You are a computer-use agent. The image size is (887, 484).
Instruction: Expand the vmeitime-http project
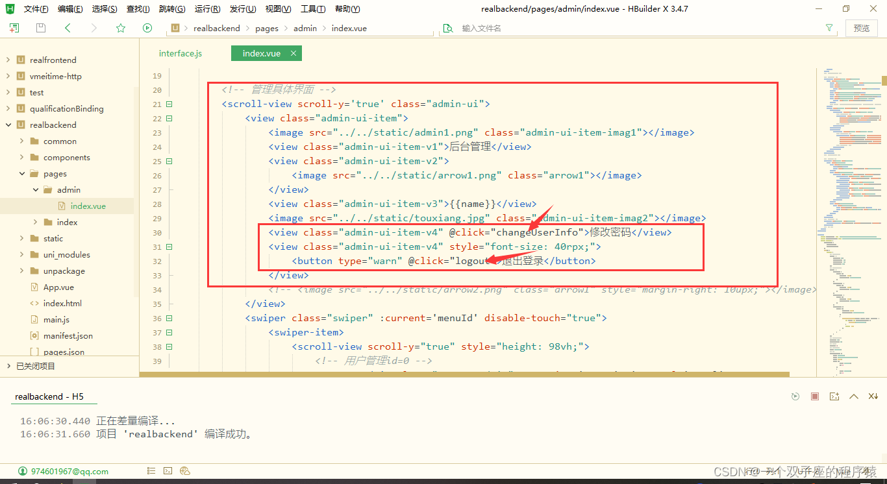pyautogui.click(x=8, y=76)
